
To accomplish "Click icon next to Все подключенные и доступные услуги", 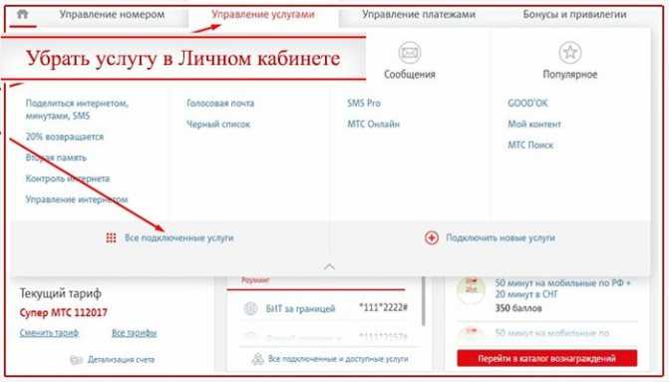I will (257, 359).
